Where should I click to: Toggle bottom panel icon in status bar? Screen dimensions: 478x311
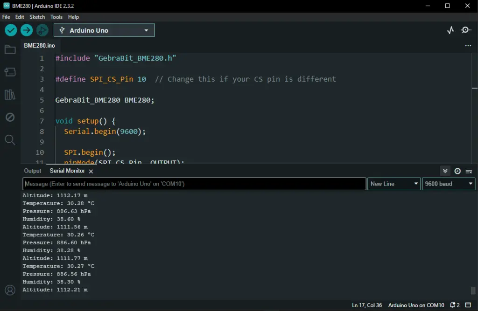click(468, 305)
